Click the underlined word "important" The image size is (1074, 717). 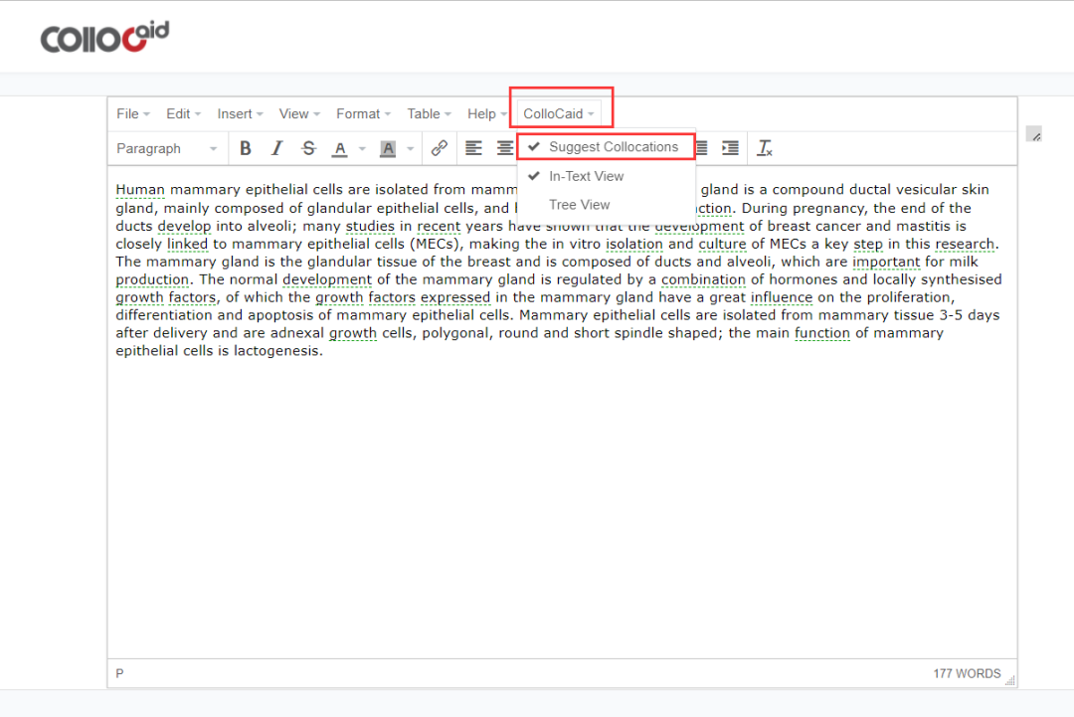pos(886,263)
